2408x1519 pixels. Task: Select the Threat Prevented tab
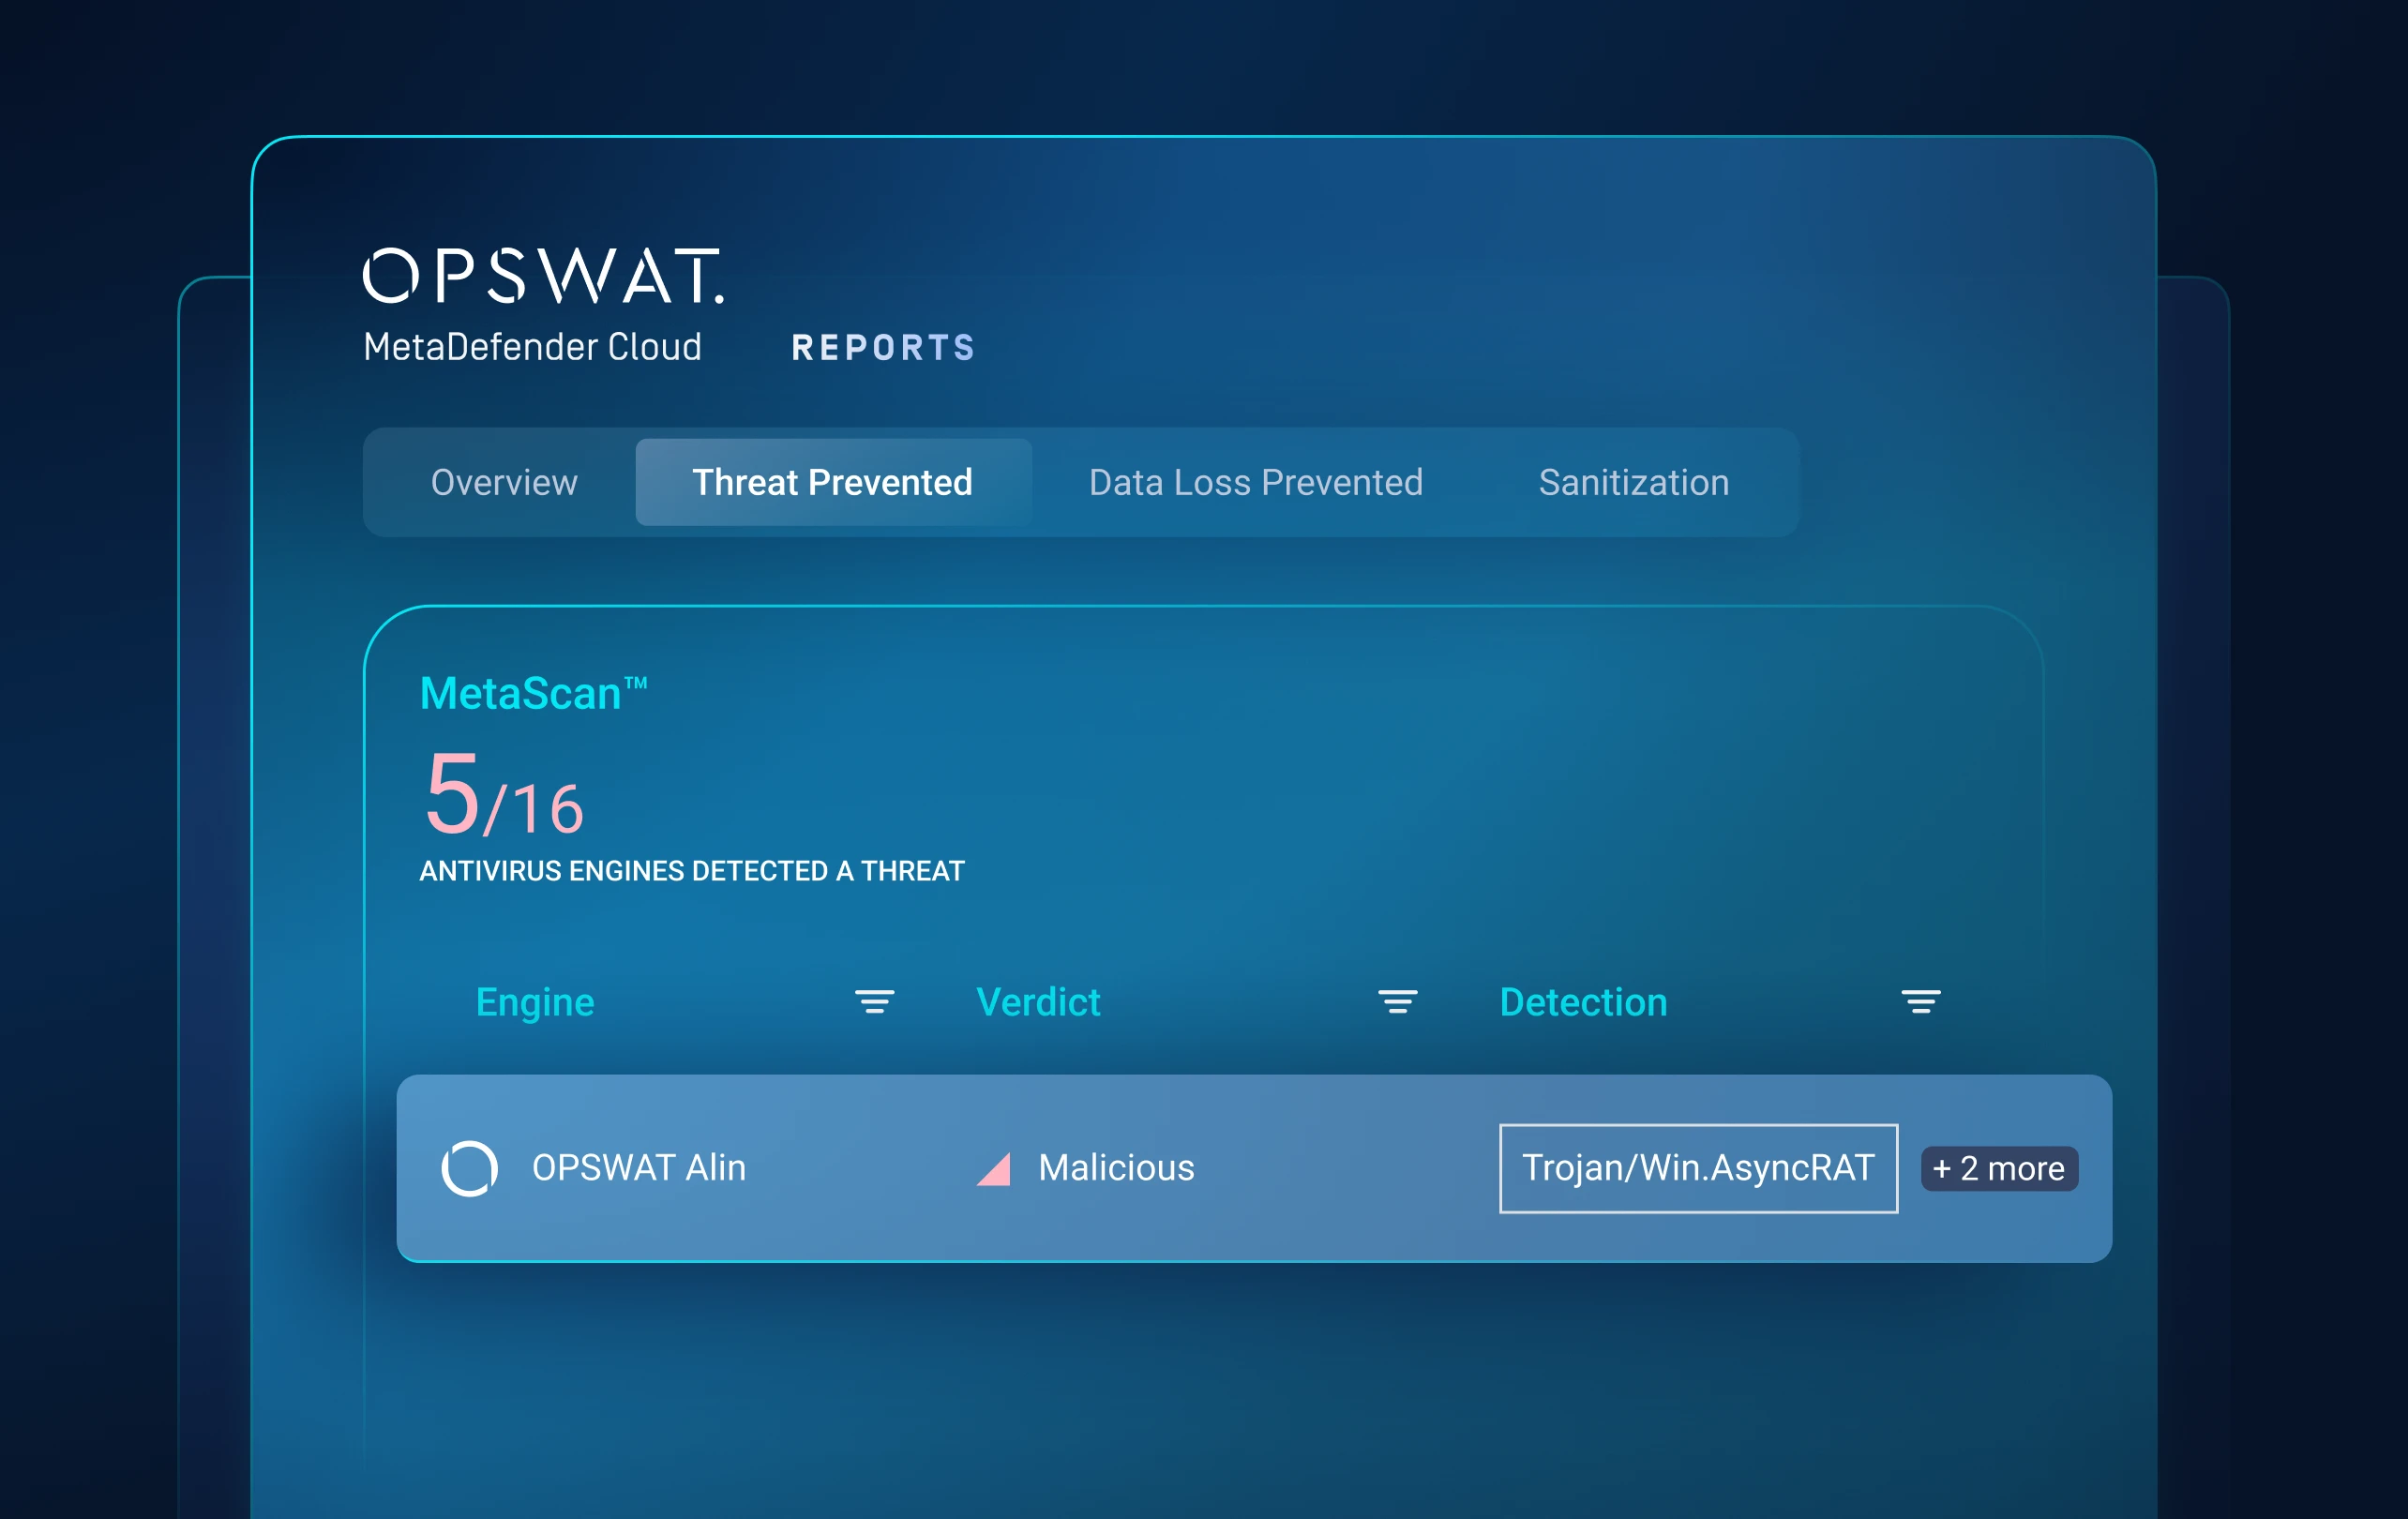click(833, 483)
